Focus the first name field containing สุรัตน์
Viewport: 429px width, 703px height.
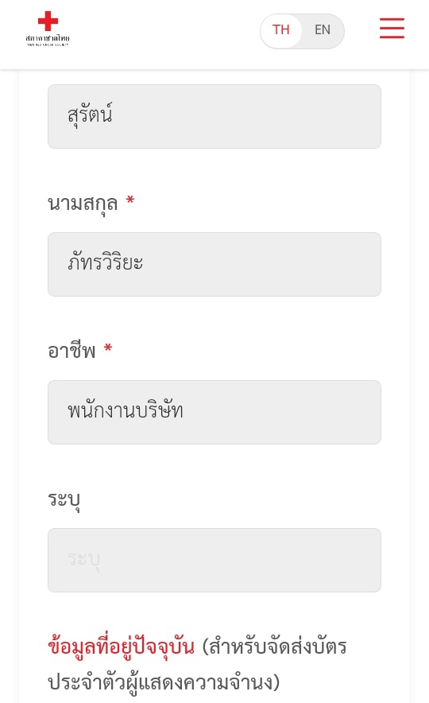(214, 117)
